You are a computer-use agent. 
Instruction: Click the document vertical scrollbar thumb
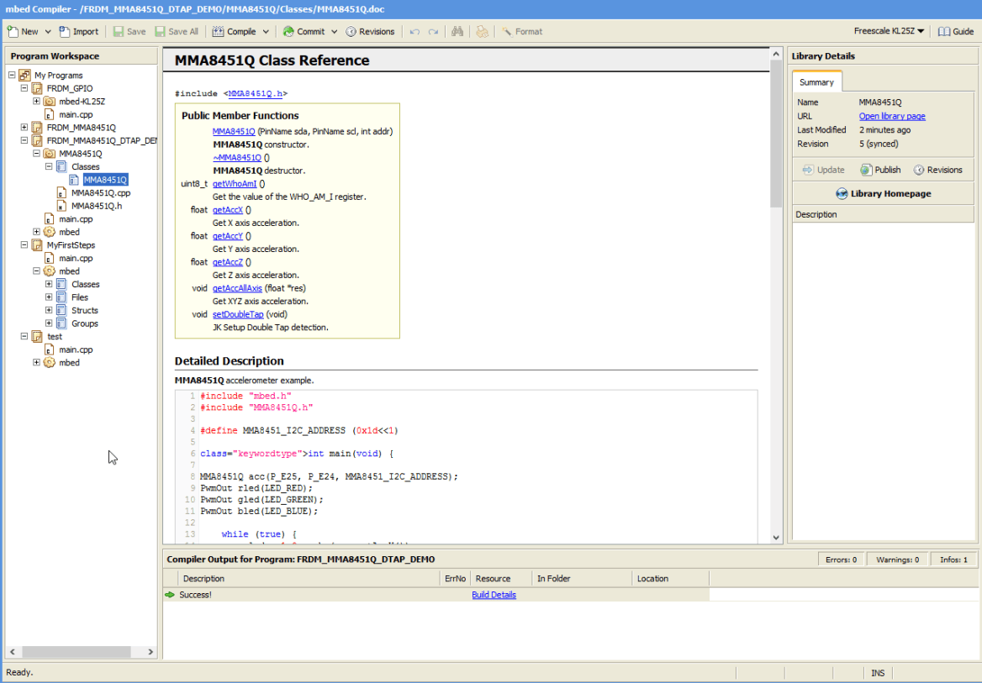(x=776, y=134)
